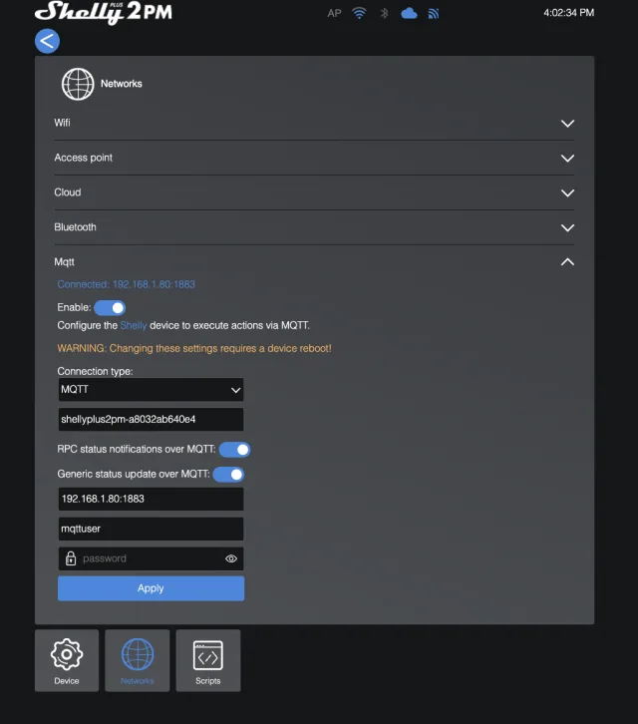Click the Connection type: label
The width and height of the screenshot is (638, 724).
point(95,371)
